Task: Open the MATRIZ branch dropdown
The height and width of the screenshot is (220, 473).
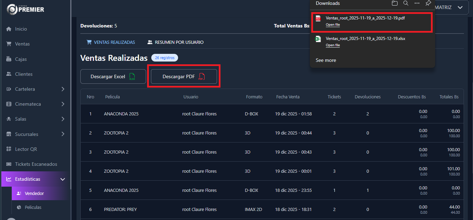Action: [x=460, y=7]
